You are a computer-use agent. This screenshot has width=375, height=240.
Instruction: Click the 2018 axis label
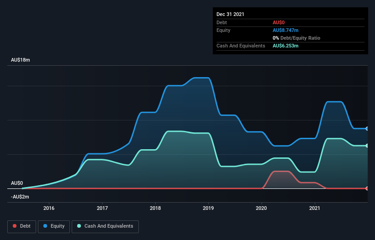click(155, 208)
